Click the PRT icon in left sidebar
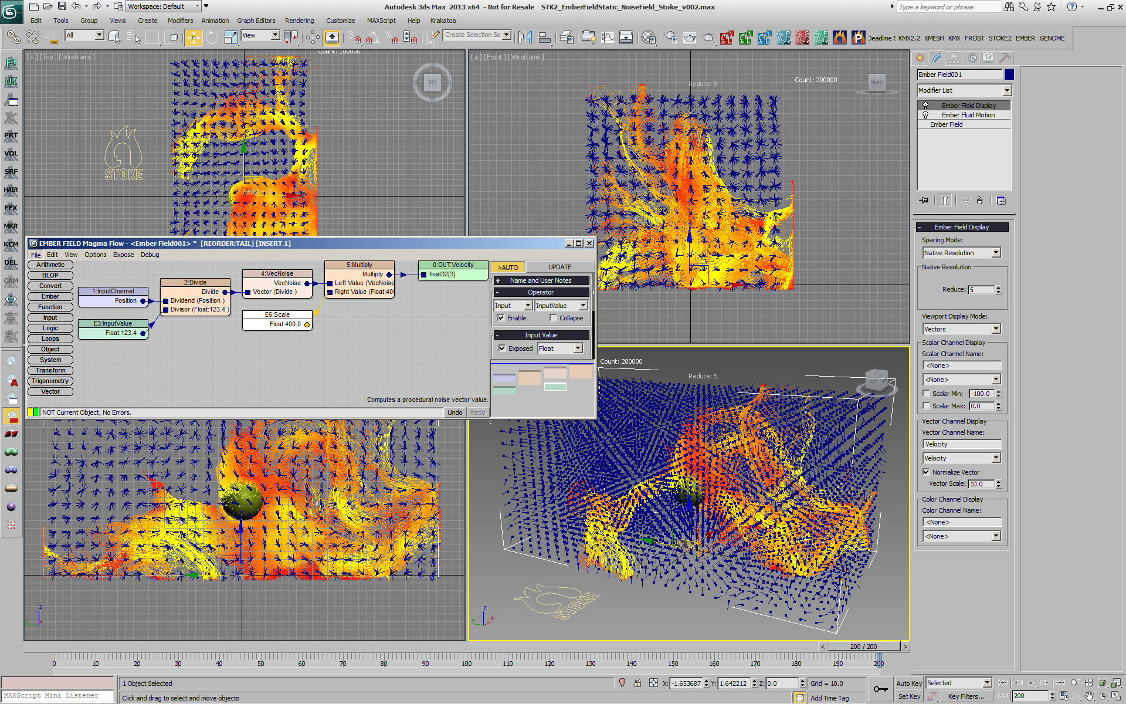 click(11, 135)
